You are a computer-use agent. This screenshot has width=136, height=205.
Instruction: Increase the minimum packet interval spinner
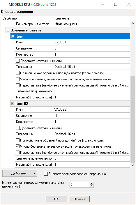tap(91, 183)
